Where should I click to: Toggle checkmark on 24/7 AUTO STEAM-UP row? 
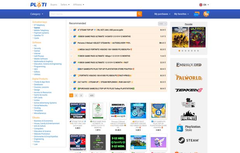tap(71, 82)
